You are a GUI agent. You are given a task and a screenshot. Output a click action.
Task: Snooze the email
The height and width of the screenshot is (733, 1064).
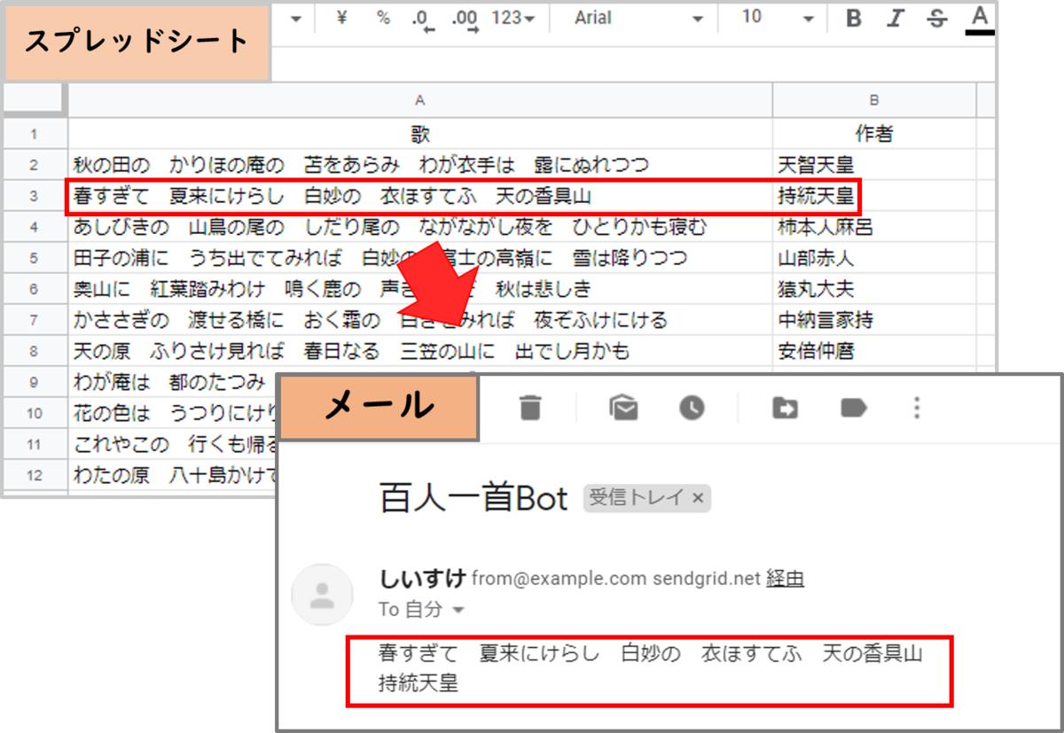pyautogui.click(x=692, y=407)
